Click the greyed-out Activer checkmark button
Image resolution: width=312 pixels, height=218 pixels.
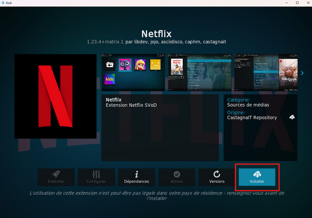pos(177,177)
